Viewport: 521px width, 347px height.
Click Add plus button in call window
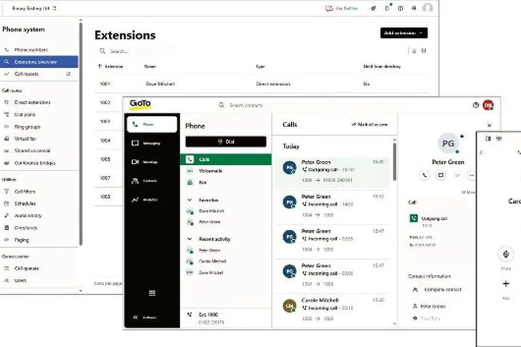pyautogui.click(x=506, y=284)
